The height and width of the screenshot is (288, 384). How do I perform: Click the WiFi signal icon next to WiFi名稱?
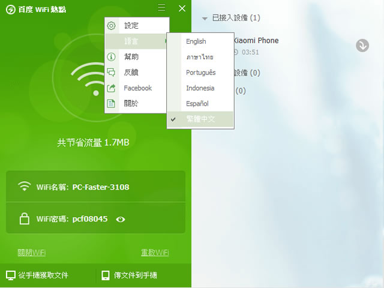(x=24, y=187)
